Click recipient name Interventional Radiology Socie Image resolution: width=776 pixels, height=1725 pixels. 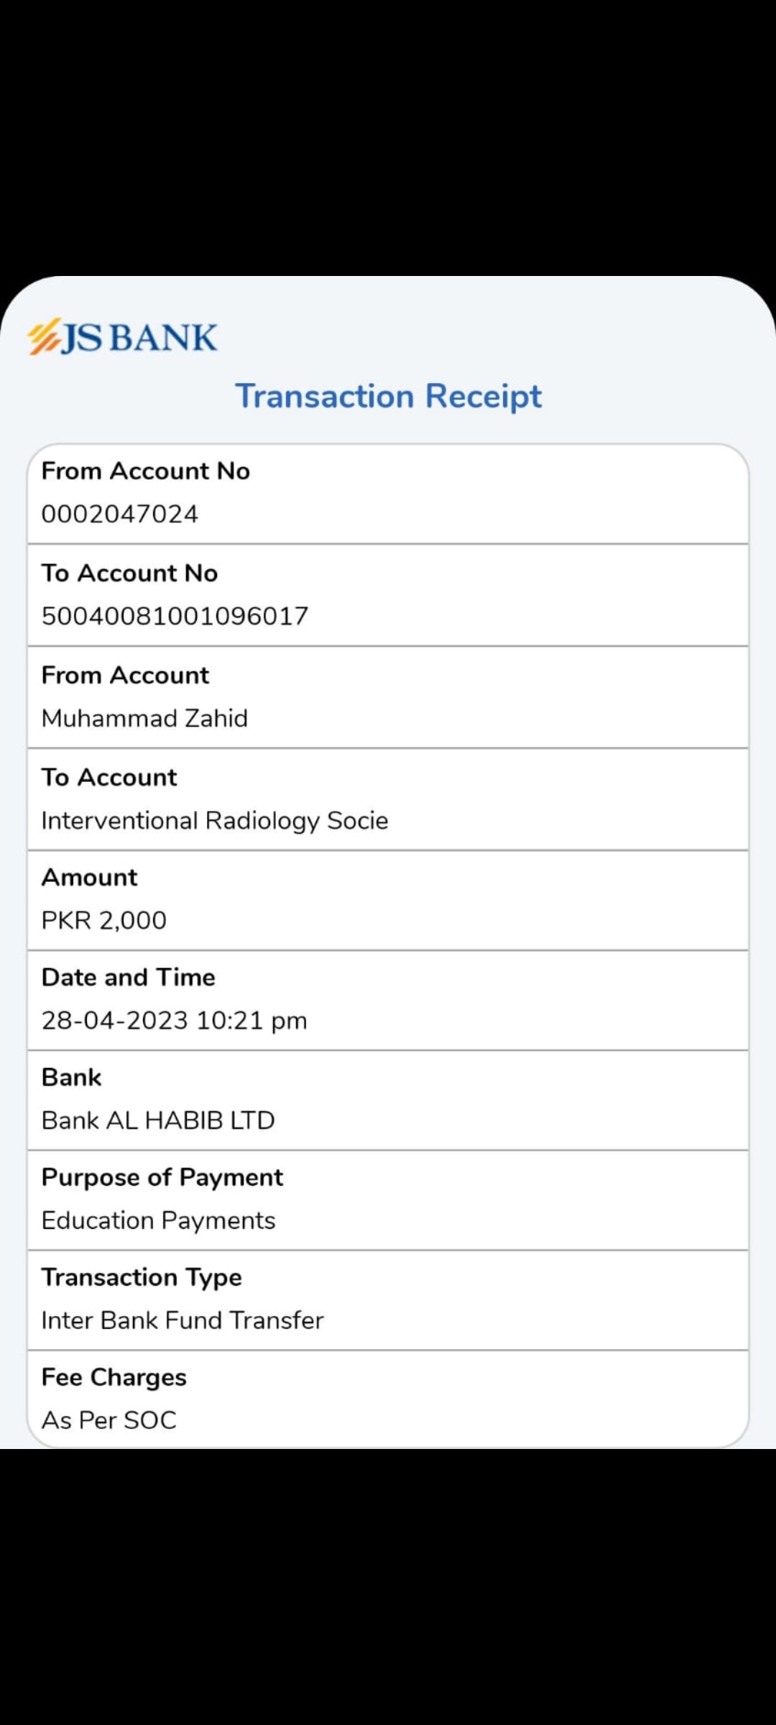[x=214, y=820]
